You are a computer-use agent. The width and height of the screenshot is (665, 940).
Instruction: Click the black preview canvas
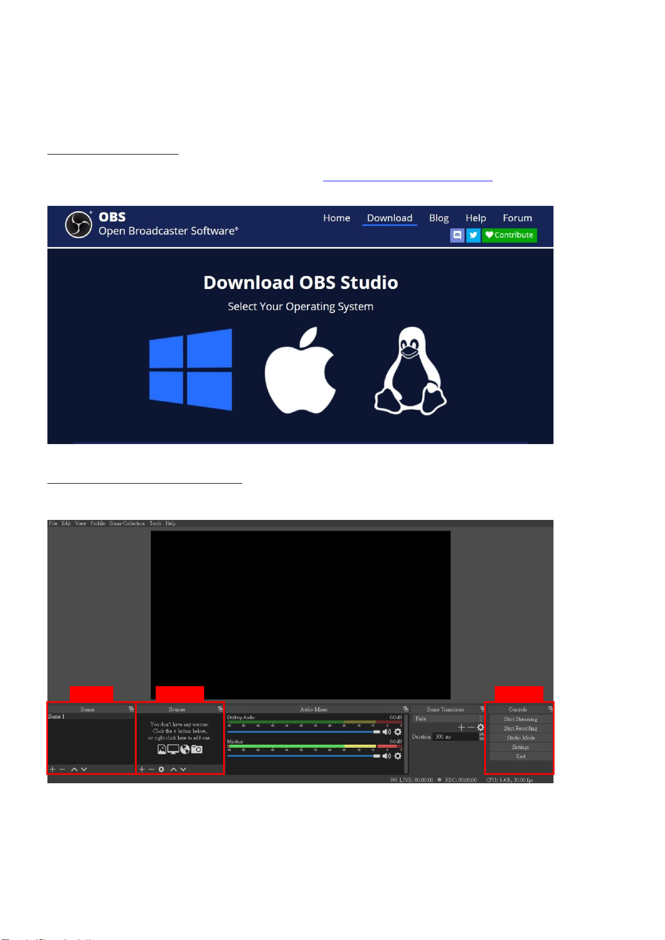pyautogui.click(x=300, y=615)
